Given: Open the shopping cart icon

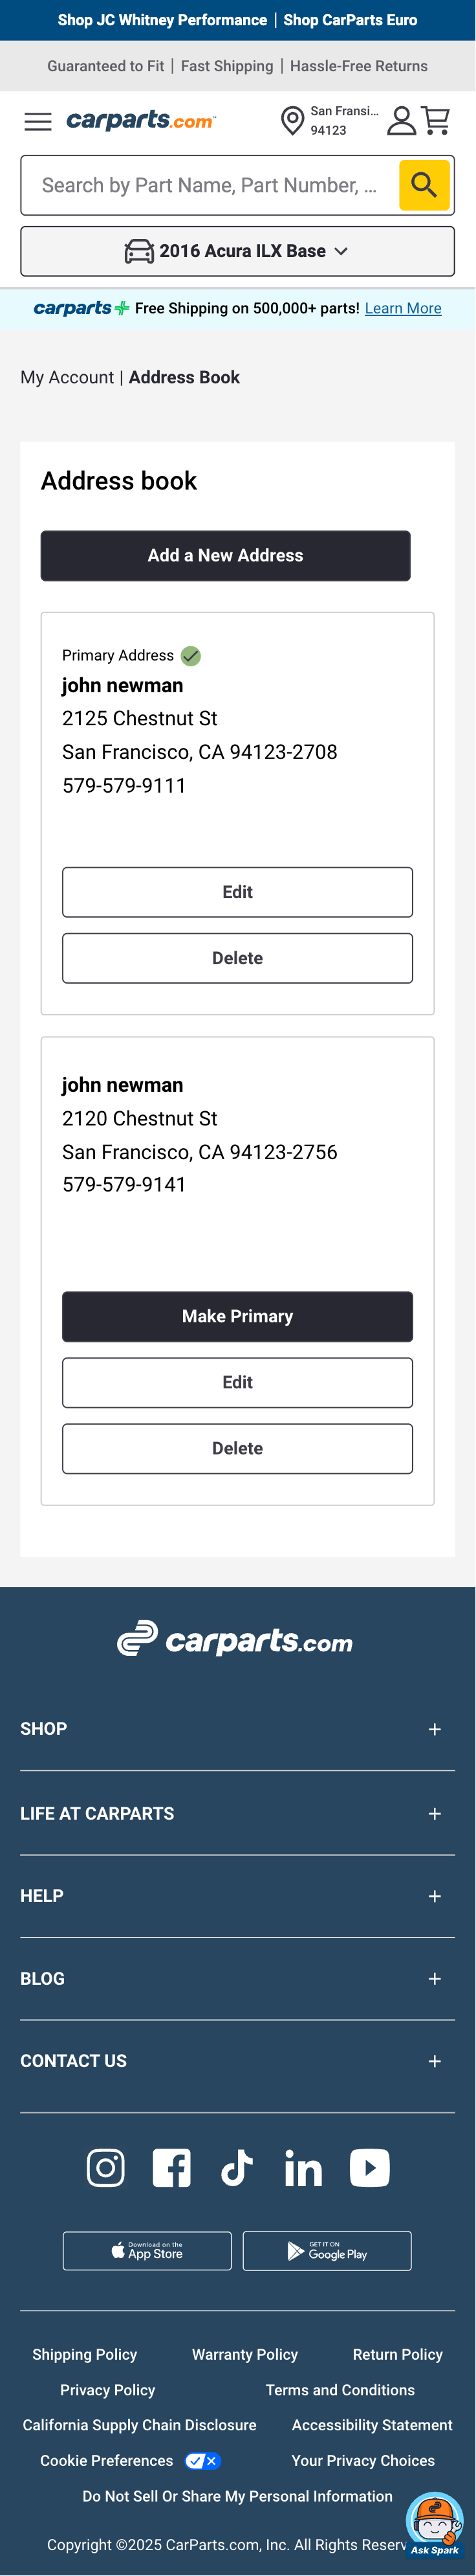Looking at the screenshot, I should point(436,121).
